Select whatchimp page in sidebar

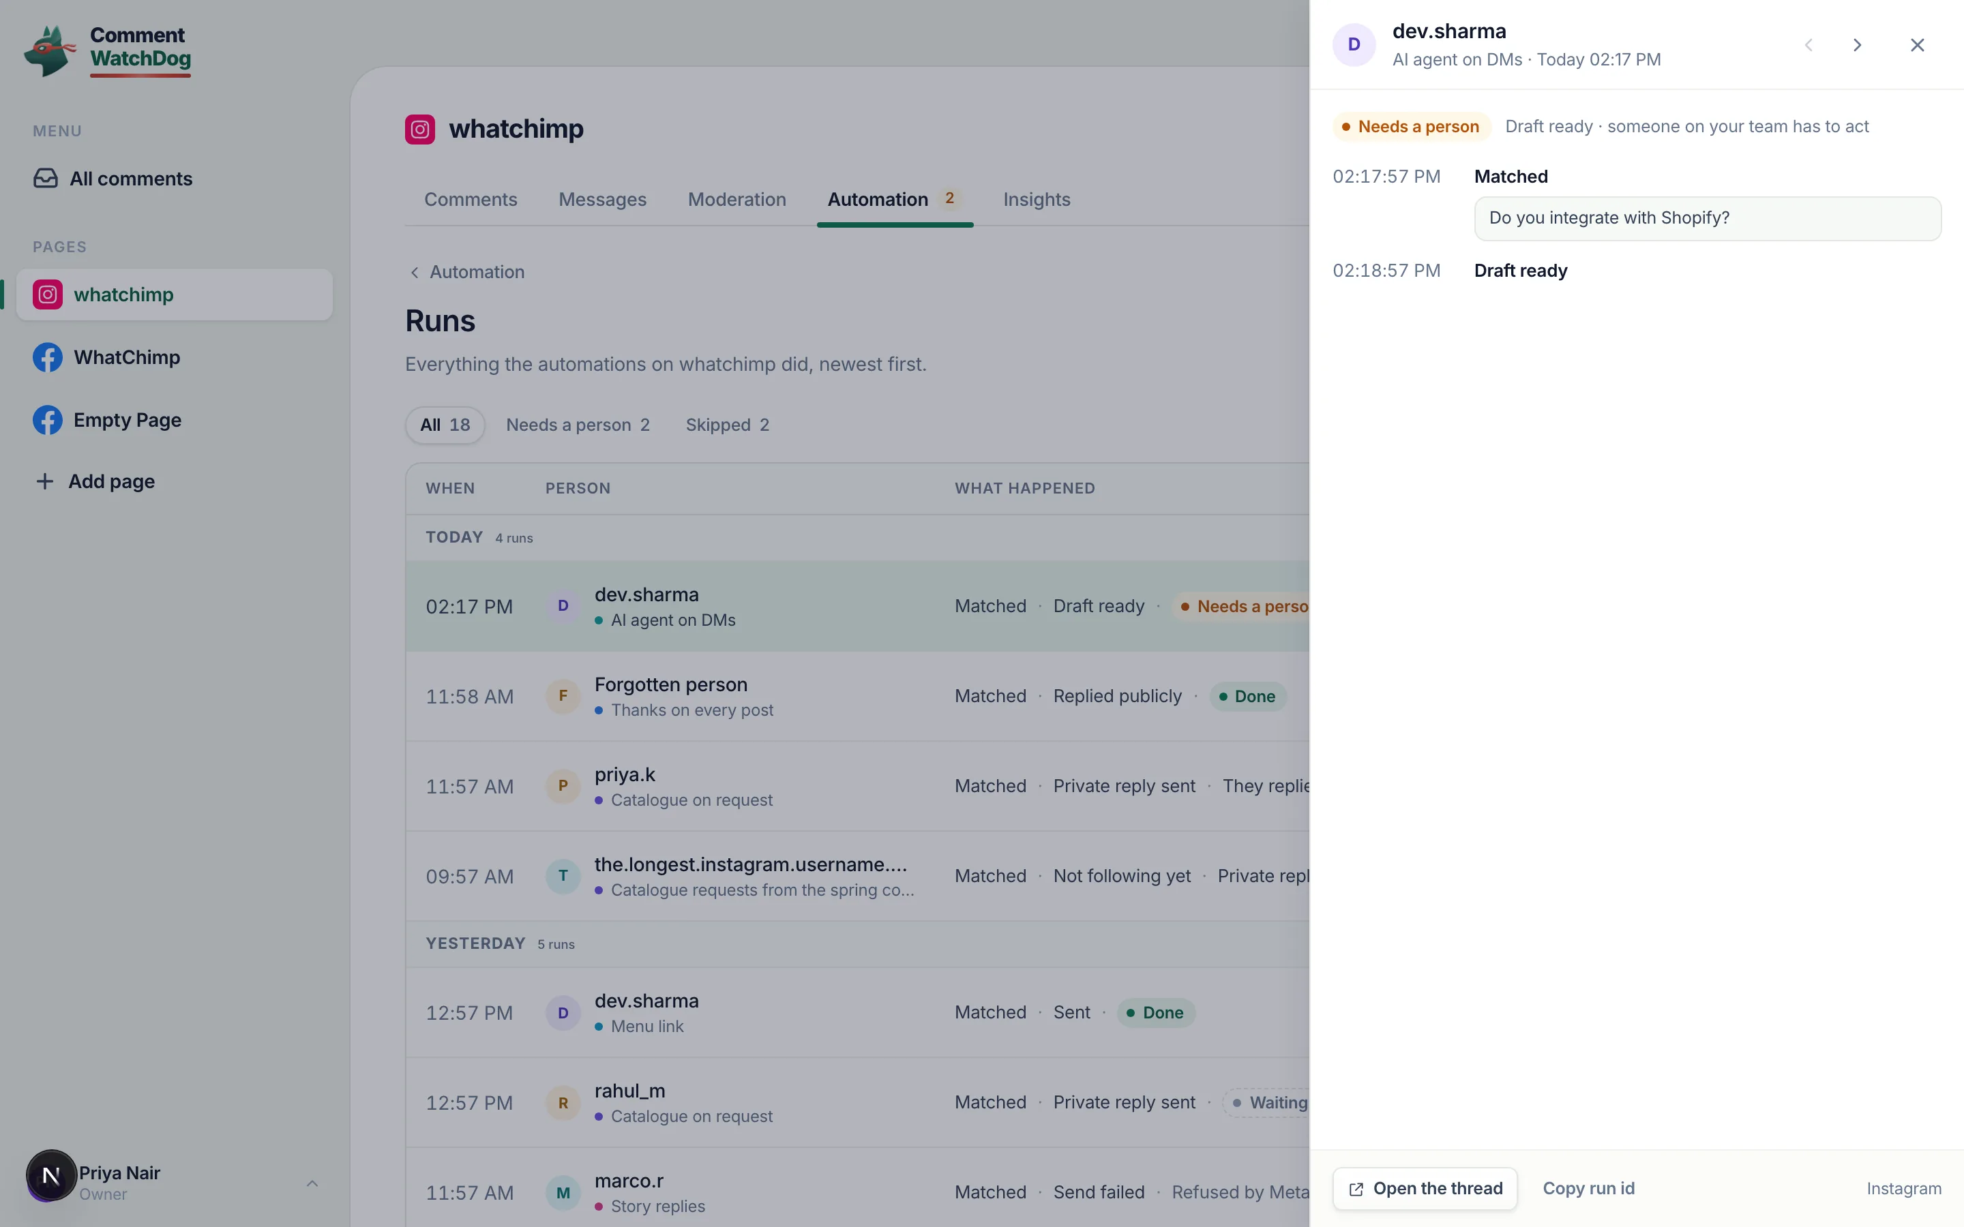[175, 294]
